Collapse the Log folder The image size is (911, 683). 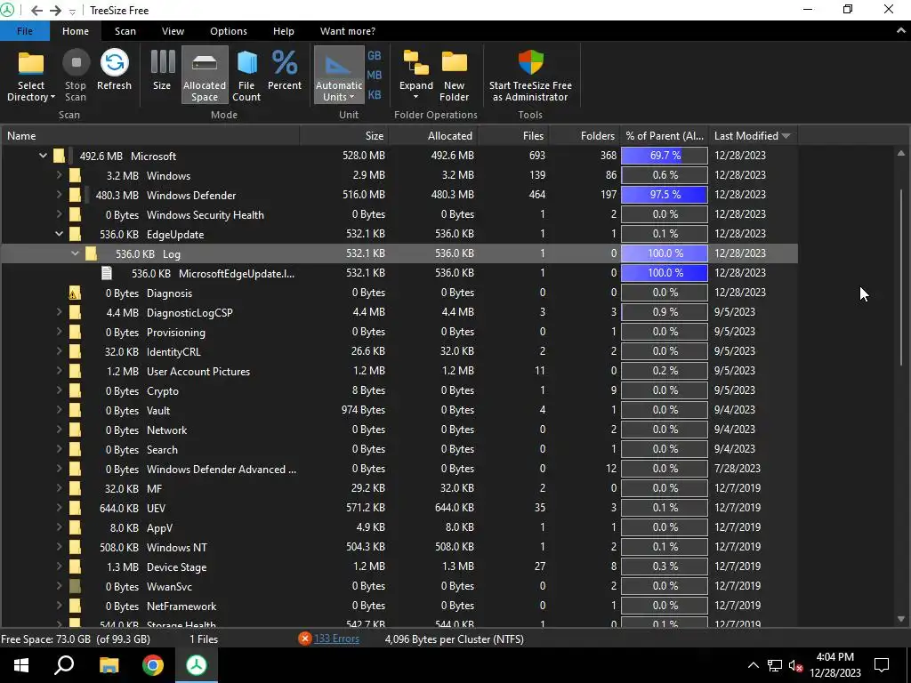[x=75, y=253]
